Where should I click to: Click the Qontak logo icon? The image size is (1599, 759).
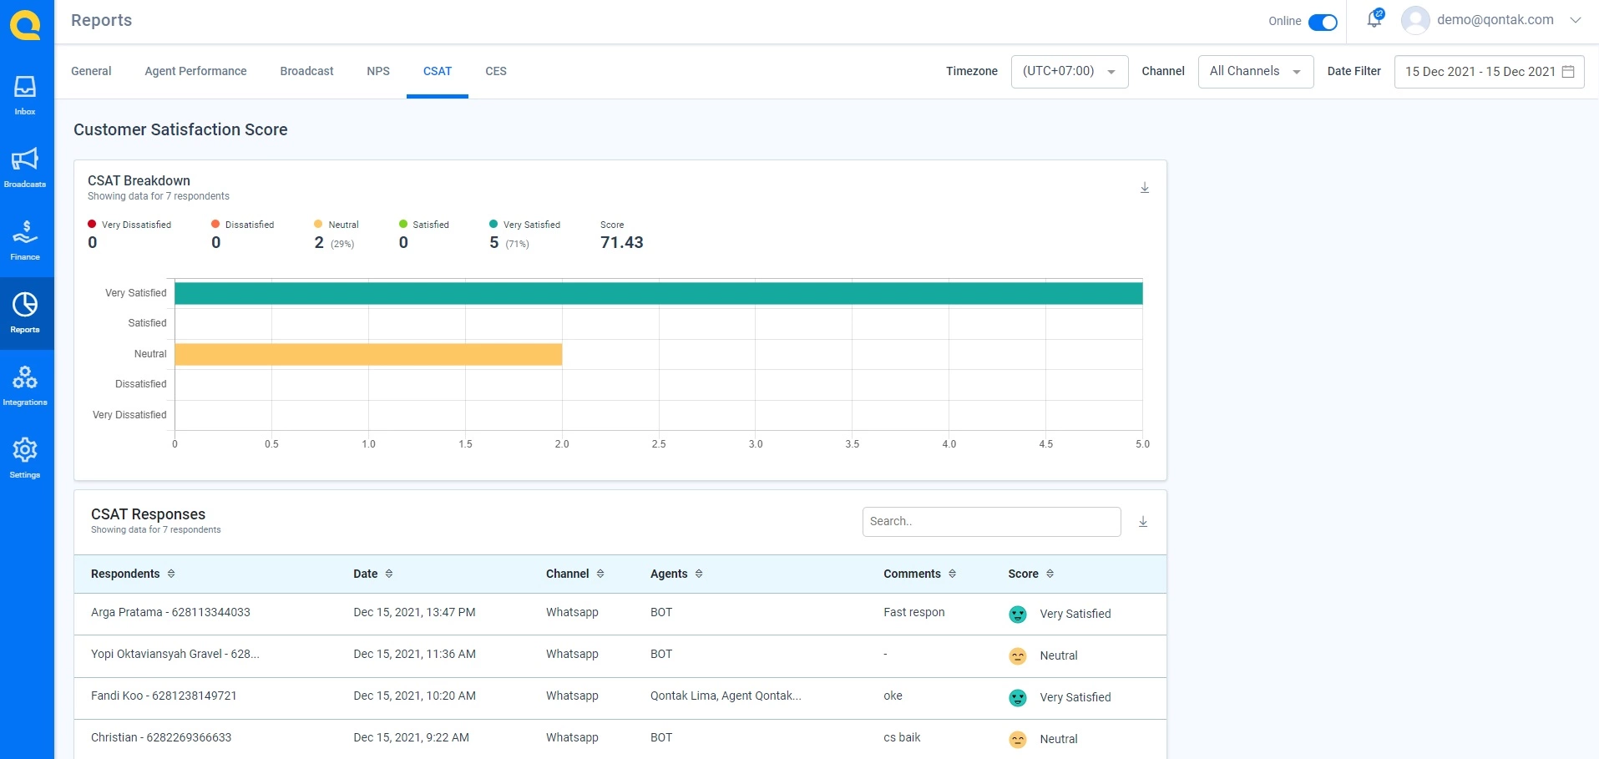25,24
